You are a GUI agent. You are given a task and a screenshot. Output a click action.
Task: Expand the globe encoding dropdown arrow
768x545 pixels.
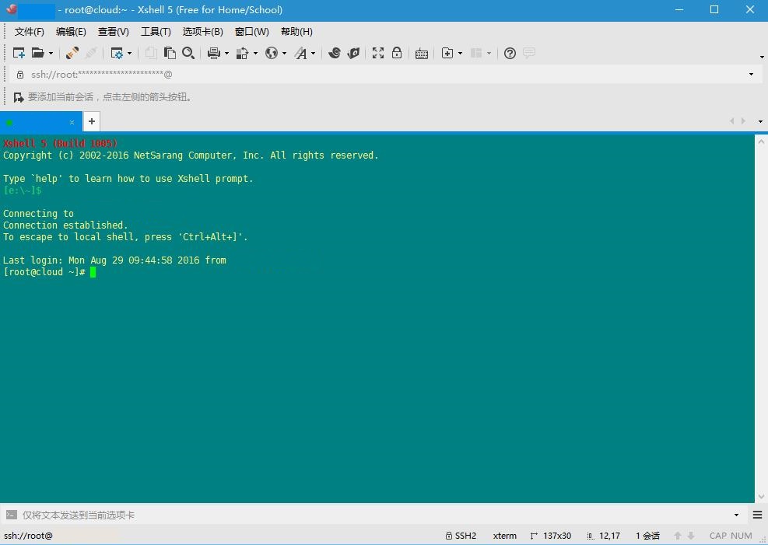point(284,53)
